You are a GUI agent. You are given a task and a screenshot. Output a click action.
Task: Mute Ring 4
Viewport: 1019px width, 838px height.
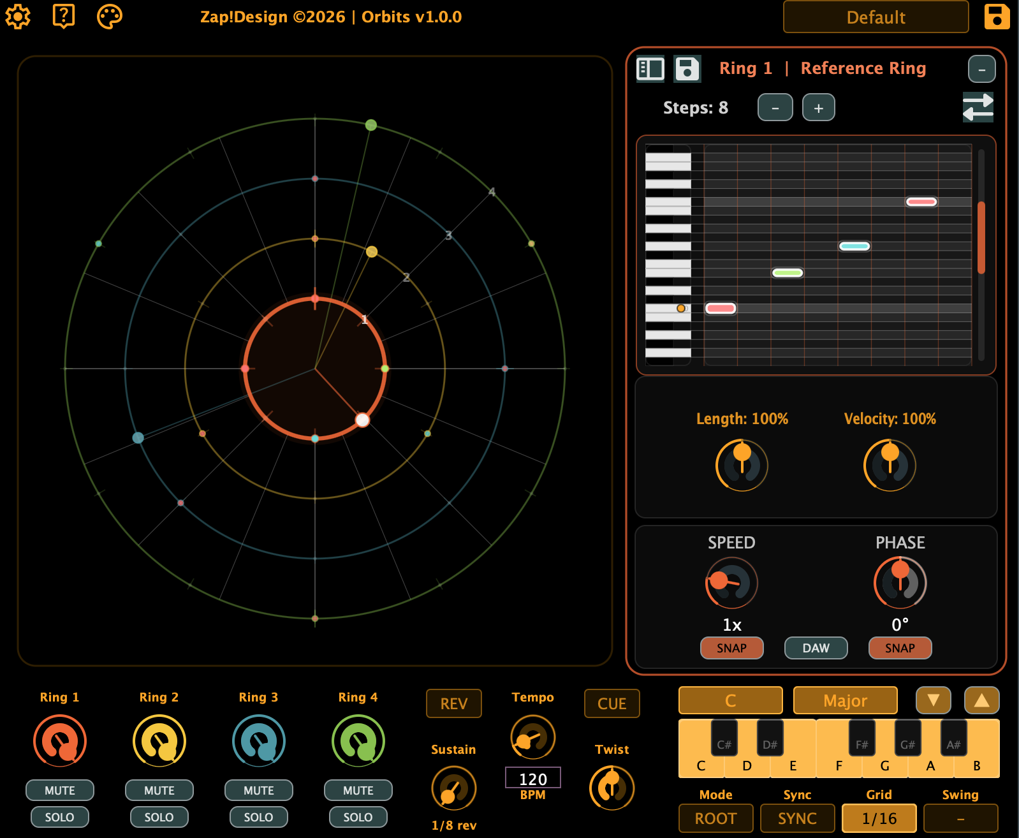tap(358, 790)
